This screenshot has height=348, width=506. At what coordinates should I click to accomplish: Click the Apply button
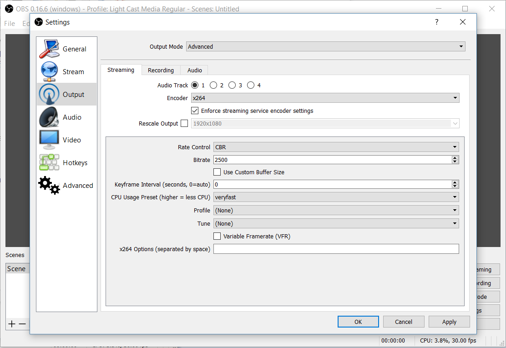click(449, 322)
